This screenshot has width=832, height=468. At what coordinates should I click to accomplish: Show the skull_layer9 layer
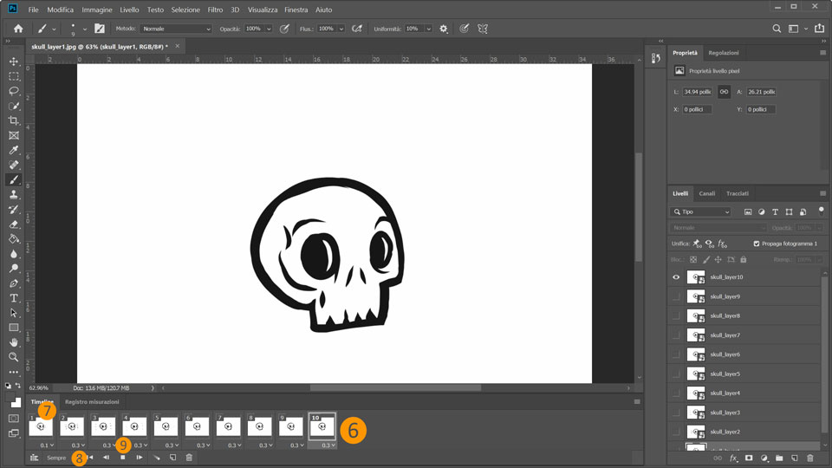676,296
